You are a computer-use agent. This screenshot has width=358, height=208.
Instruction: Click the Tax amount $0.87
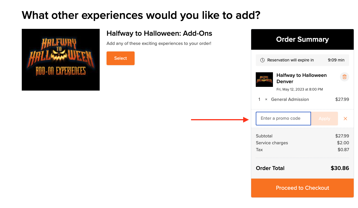point(343,150)
